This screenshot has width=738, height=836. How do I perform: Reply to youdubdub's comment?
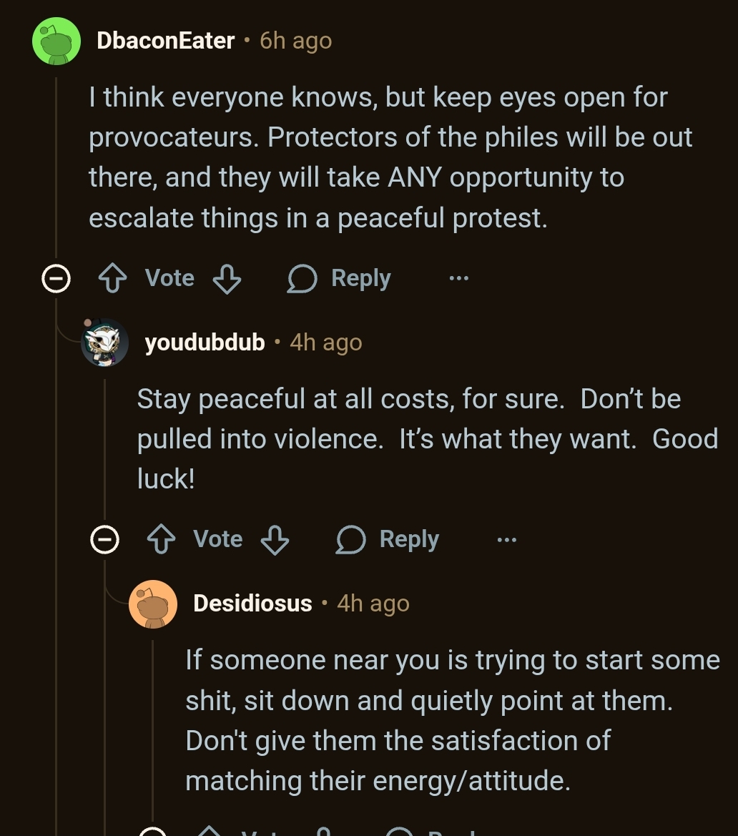(388, 539)
